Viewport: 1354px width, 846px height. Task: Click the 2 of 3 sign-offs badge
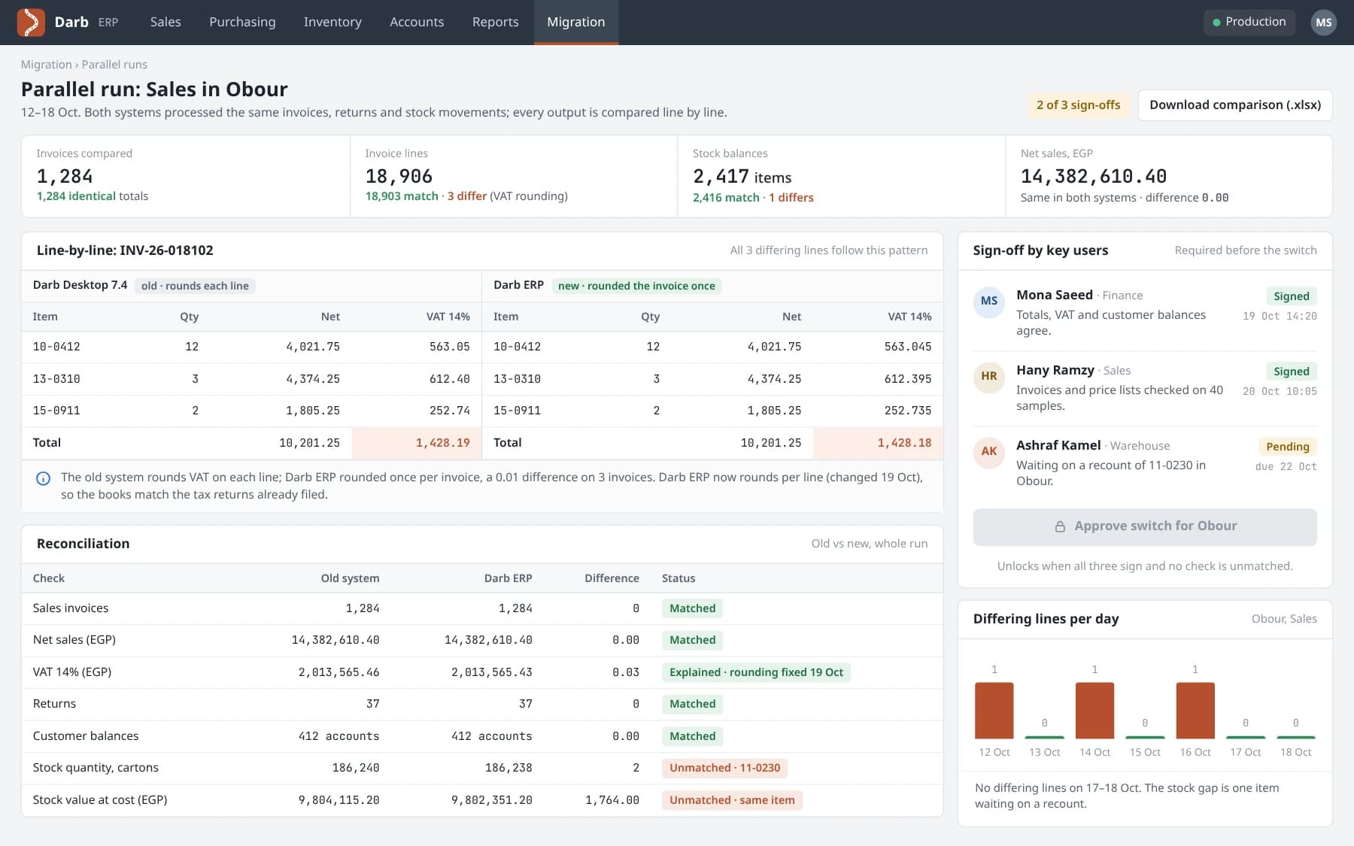click(x=1078, y=105)
